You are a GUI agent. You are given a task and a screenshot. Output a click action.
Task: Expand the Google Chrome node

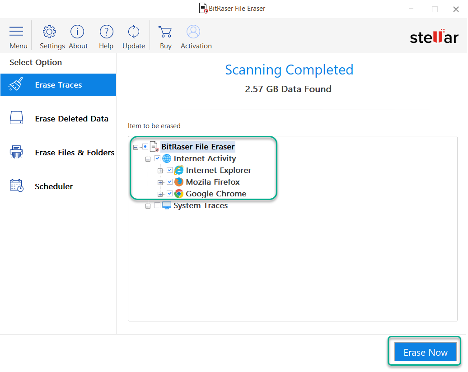[x=160, y=194]
